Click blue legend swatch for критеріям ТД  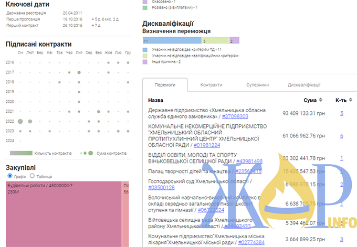pyautogui.click(x=145, y=50)
